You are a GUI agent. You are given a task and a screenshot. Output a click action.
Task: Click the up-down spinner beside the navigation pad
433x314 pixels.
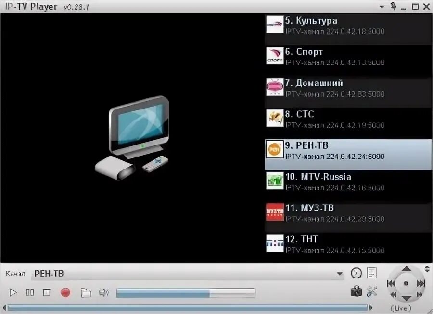(x=427, y=269)
